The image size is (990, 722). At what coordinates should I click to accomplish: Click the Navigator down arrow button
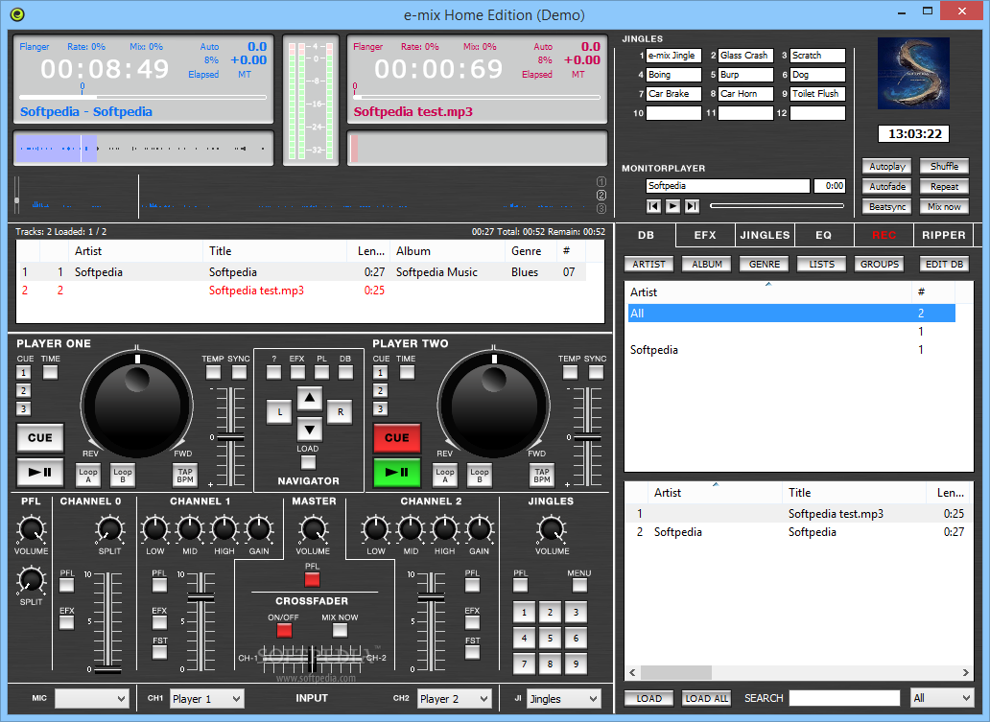pos(309,431)
